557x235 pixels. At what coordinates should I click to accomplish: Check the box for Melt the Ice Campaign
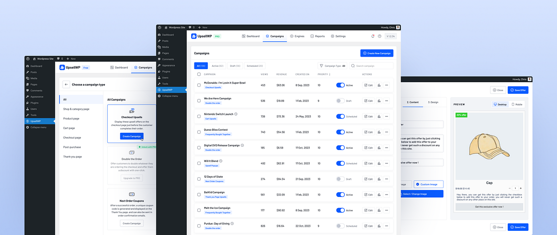199,210
